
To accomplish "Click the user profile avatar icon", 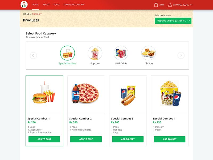I will click(x=170, y=5).
